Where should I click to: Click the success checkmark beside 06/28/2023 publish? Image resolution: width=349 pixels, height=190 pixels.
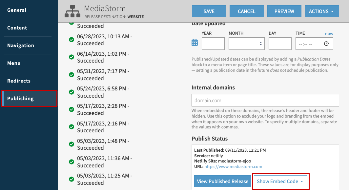[x=72, y=40]
